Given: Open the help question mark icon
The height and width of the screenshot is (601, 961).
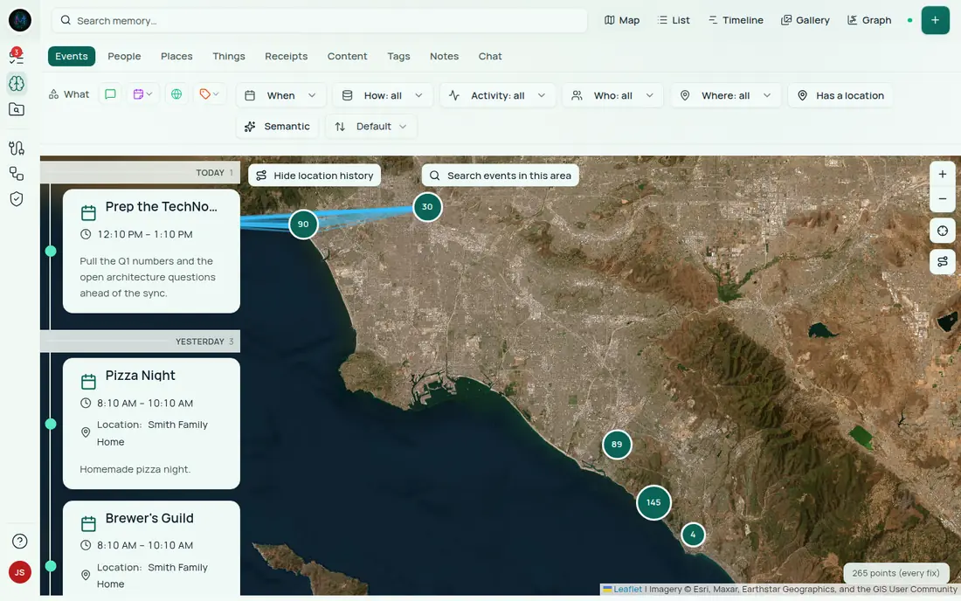Looking at the screenshot, I should (x=19, y=541).
